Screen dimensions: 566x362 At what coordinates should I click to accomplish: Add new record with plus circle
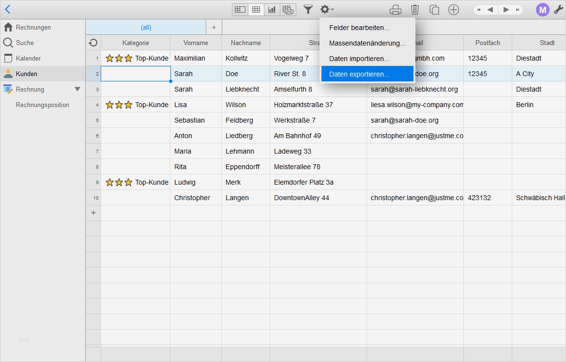[454, 10]
